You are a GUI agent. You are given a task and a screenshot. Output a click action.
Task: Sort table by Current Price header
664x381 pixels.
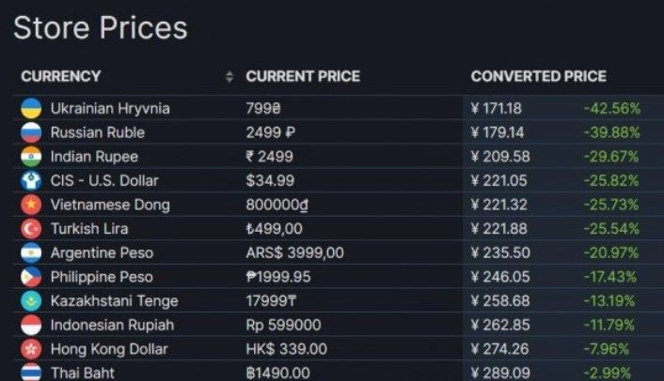pos(303,77)
